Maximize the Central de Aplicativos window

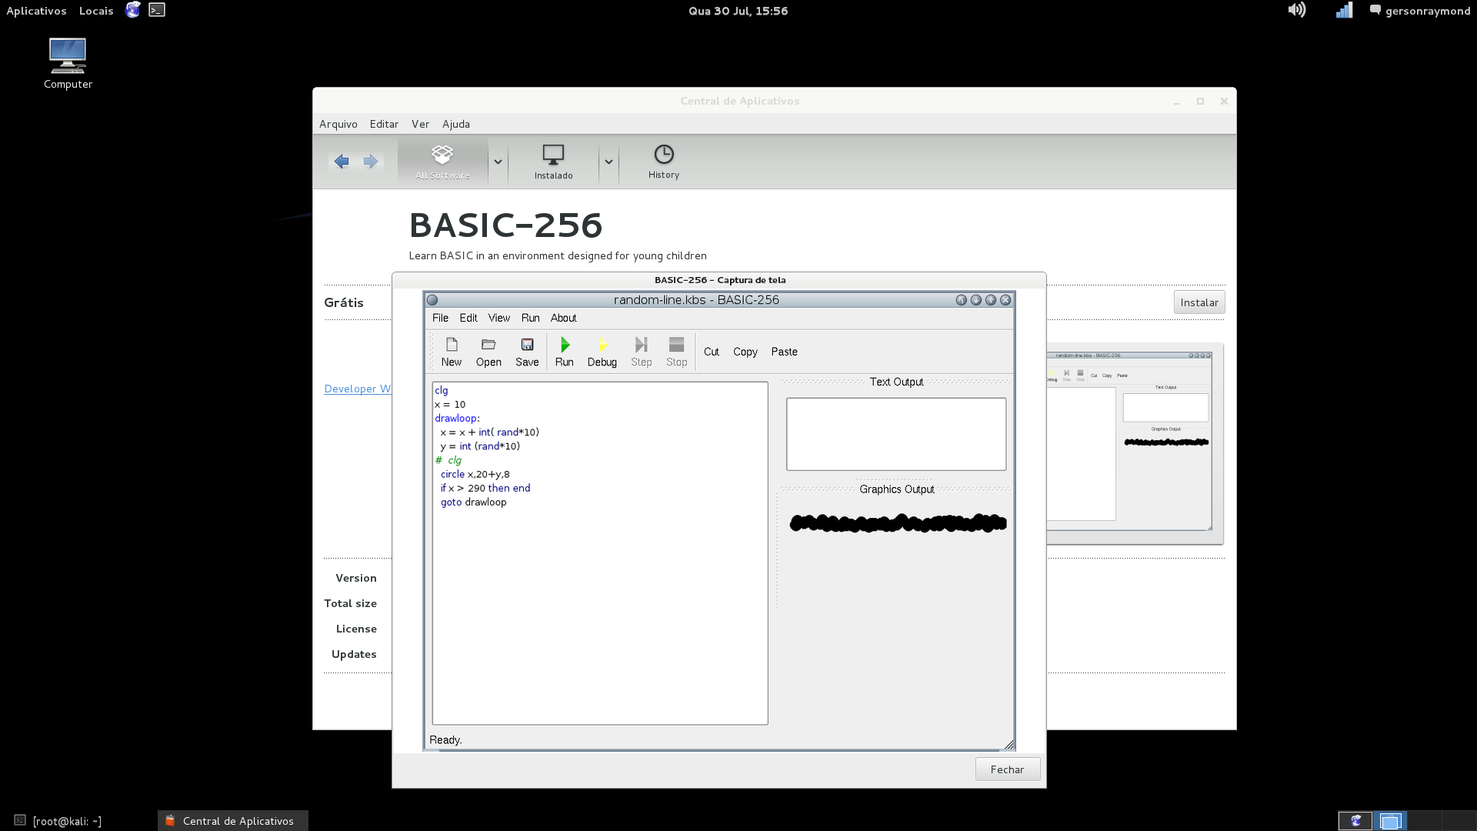tap(1200, 102)
